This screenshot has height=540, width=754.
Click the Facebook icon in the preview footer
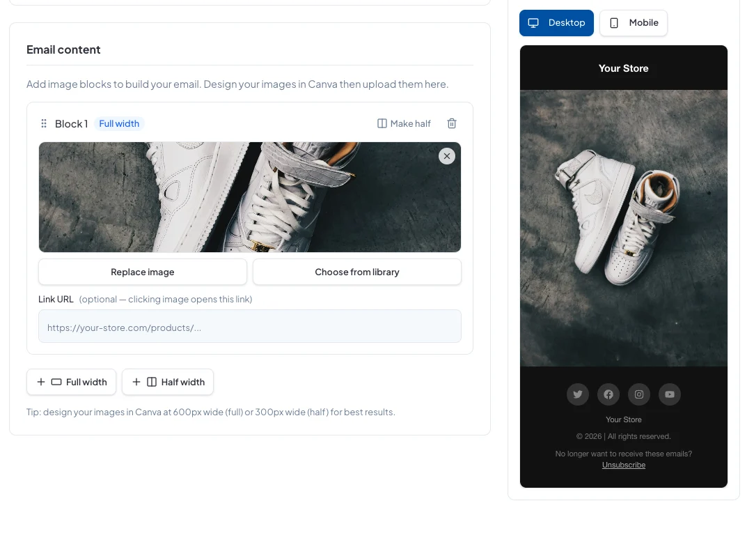608,394
